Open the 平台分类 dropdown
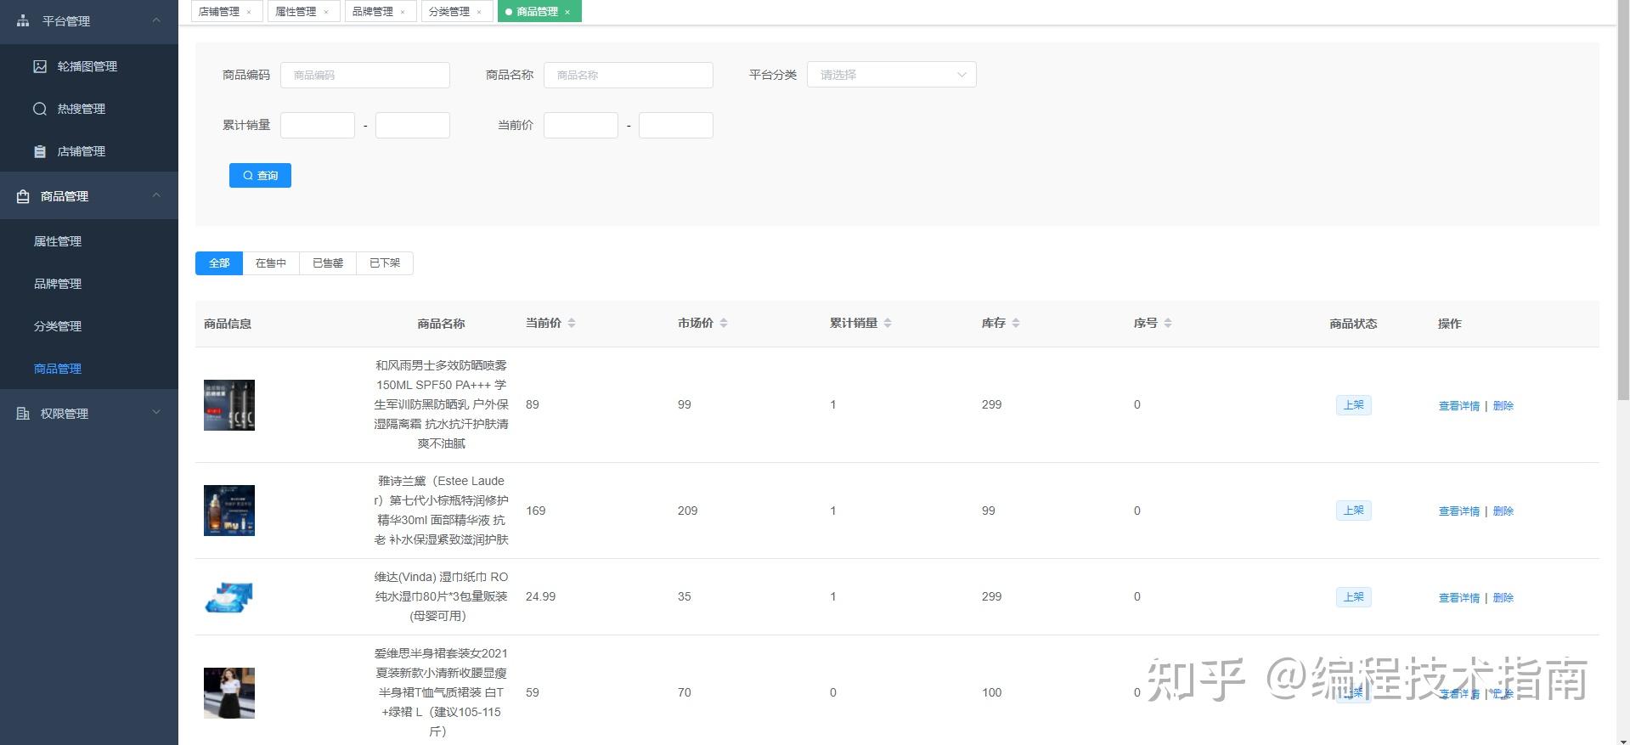Screen dimensions: 1630x745 point(892,75)
